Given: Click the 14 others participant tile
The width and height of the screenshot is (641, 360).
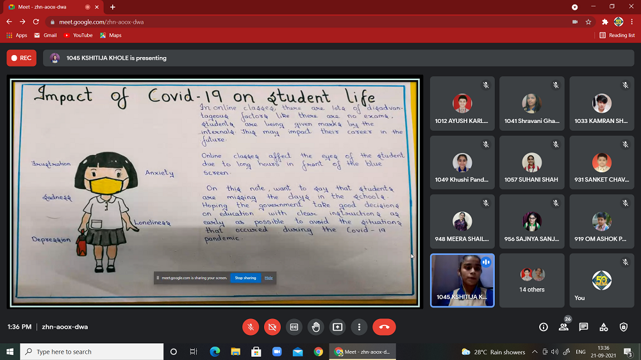Looking at the screenshot, I should coord(531,281).
